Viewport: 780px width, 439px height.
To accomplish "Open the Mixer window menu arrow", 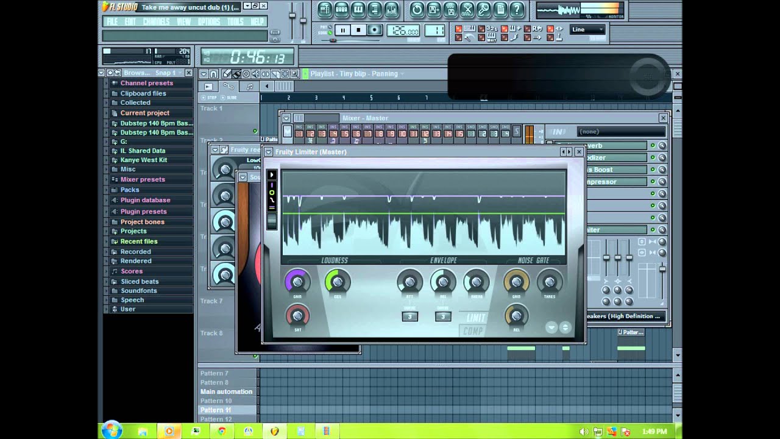I will click(x=286, y=118).
